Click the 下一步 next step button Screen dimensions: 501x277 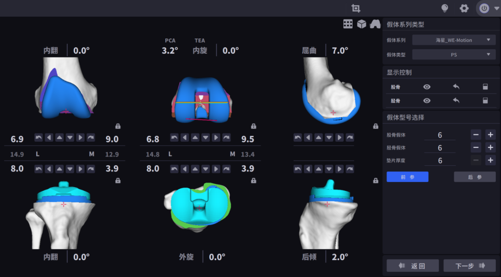coord(469,265)
